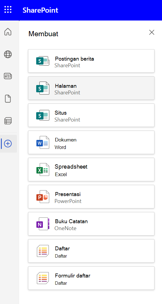Click the OneNote icon on Buku Catatan card
162x304 pixels.
point(43,224)
